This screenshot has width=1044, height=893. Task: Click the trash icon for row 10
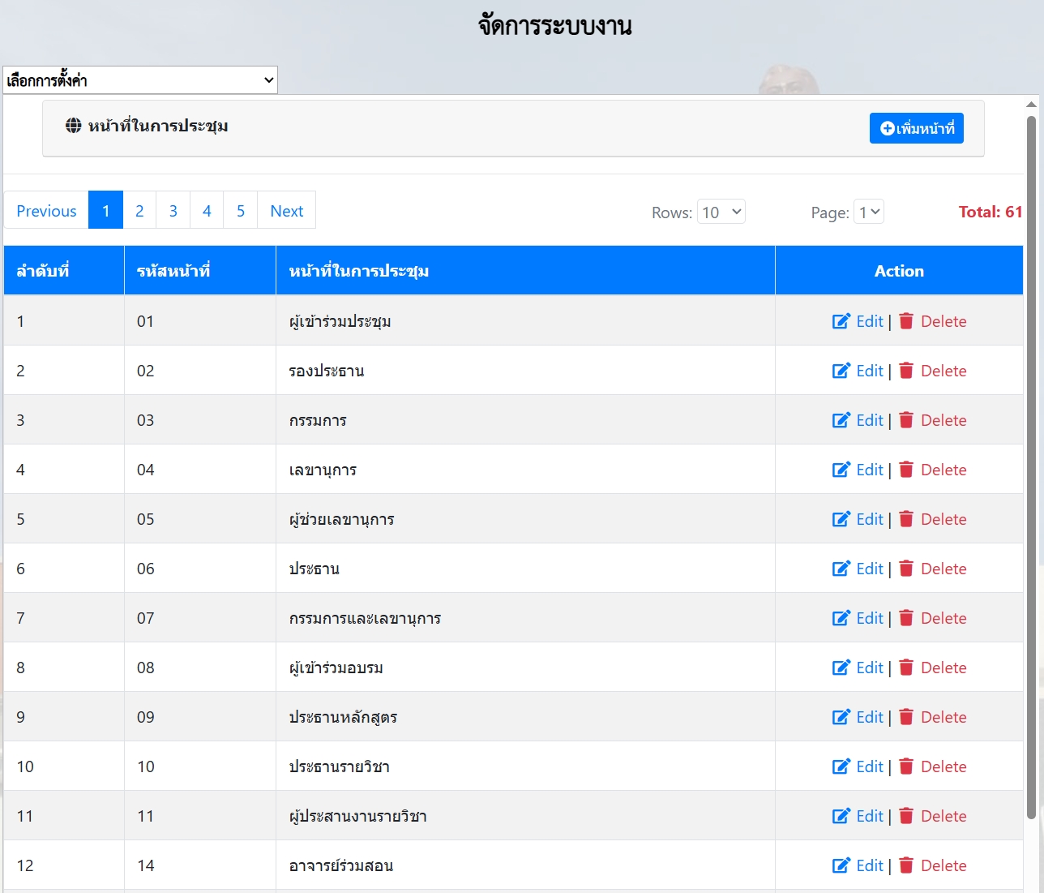906,766
